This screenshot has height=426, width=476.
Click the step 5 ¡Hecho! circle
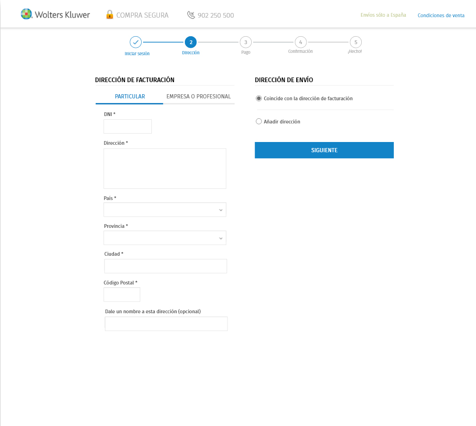coord(355,42)
